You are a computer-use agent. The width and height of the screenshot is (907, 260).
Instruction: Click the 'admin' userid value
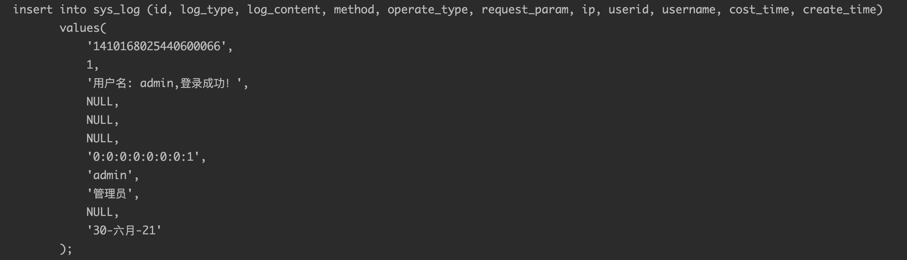(110, 175)
